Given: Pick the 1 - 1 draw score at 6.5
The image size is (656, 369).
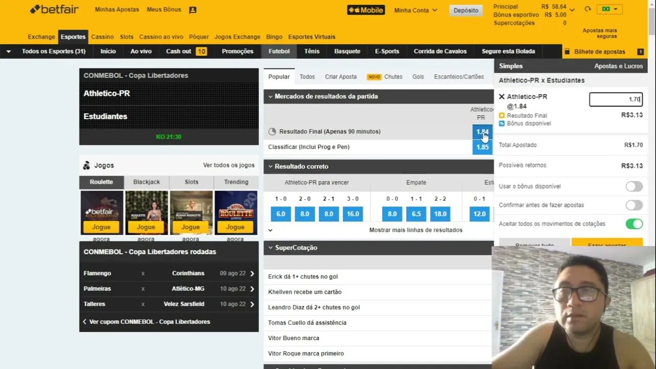Looking at the screenshot, I should click(x=416, y=214).
